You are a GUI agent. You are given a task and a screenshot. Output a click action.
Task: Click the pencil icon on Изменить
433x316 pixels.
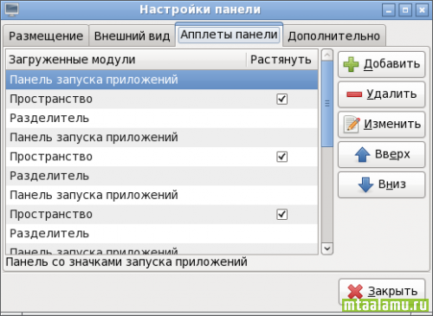pos(352,125)
